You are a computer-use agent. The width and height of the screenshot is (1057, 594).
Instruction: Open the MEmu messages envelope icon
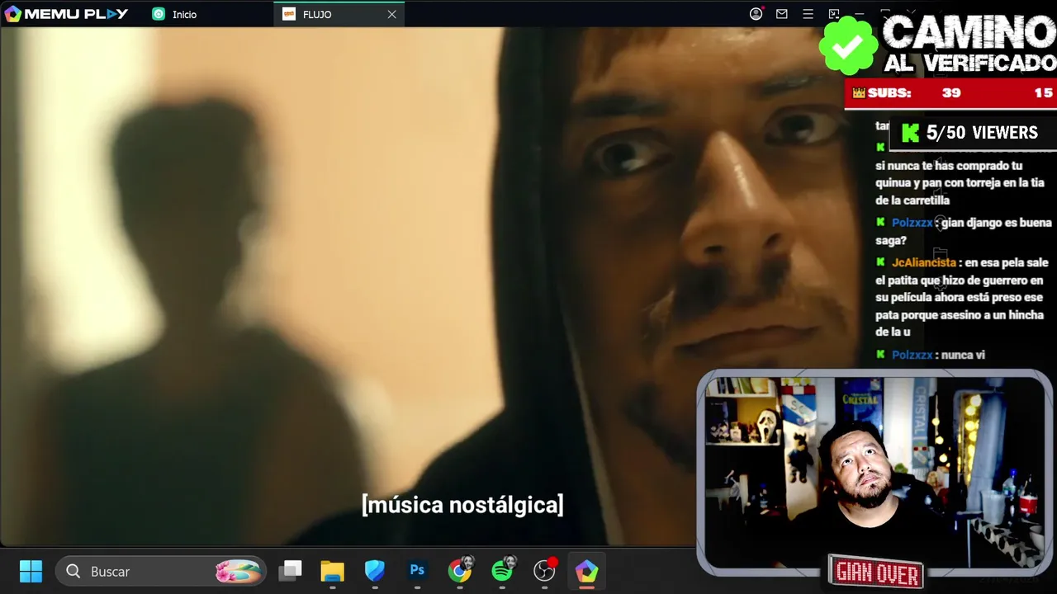[x=782, y=14]
